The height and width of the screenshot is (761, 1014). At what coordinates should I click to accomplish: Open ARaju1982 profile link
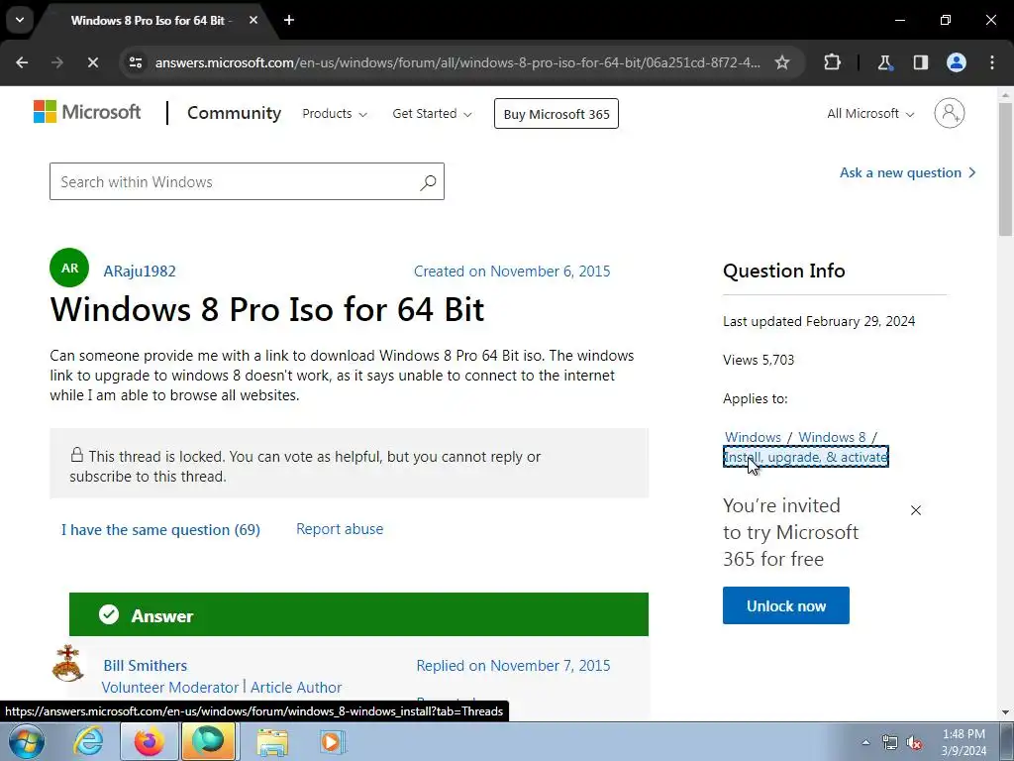point(140,272)
